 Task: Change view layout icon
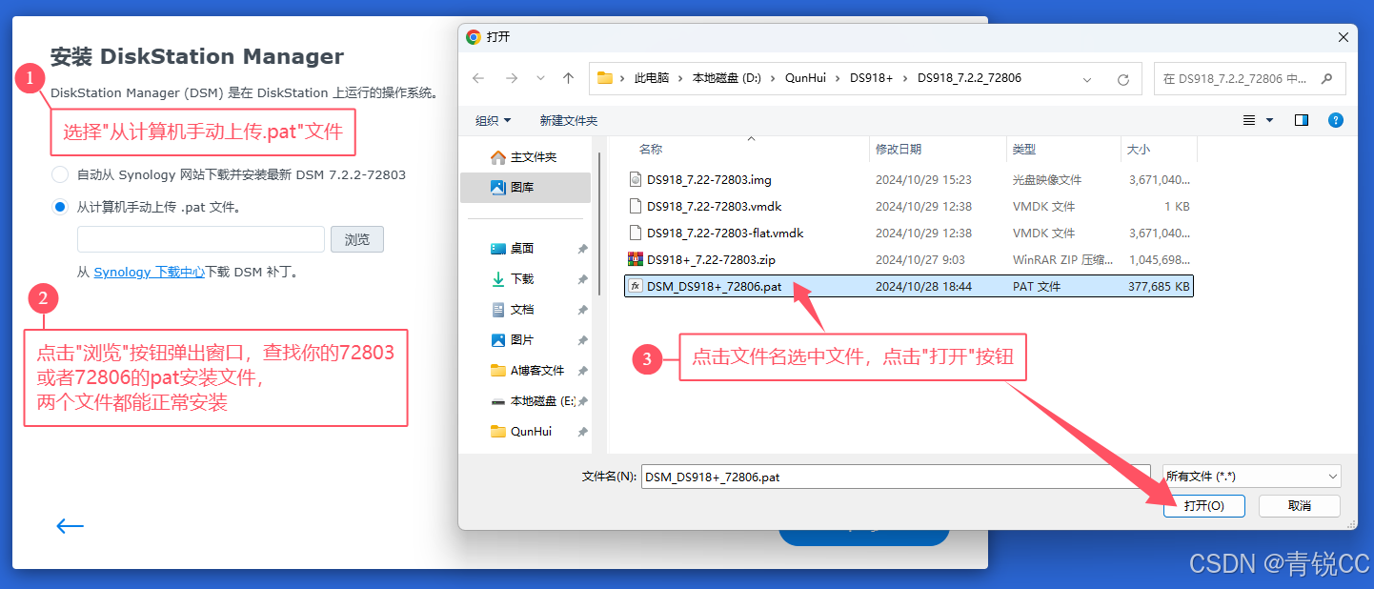(1249, 120)
